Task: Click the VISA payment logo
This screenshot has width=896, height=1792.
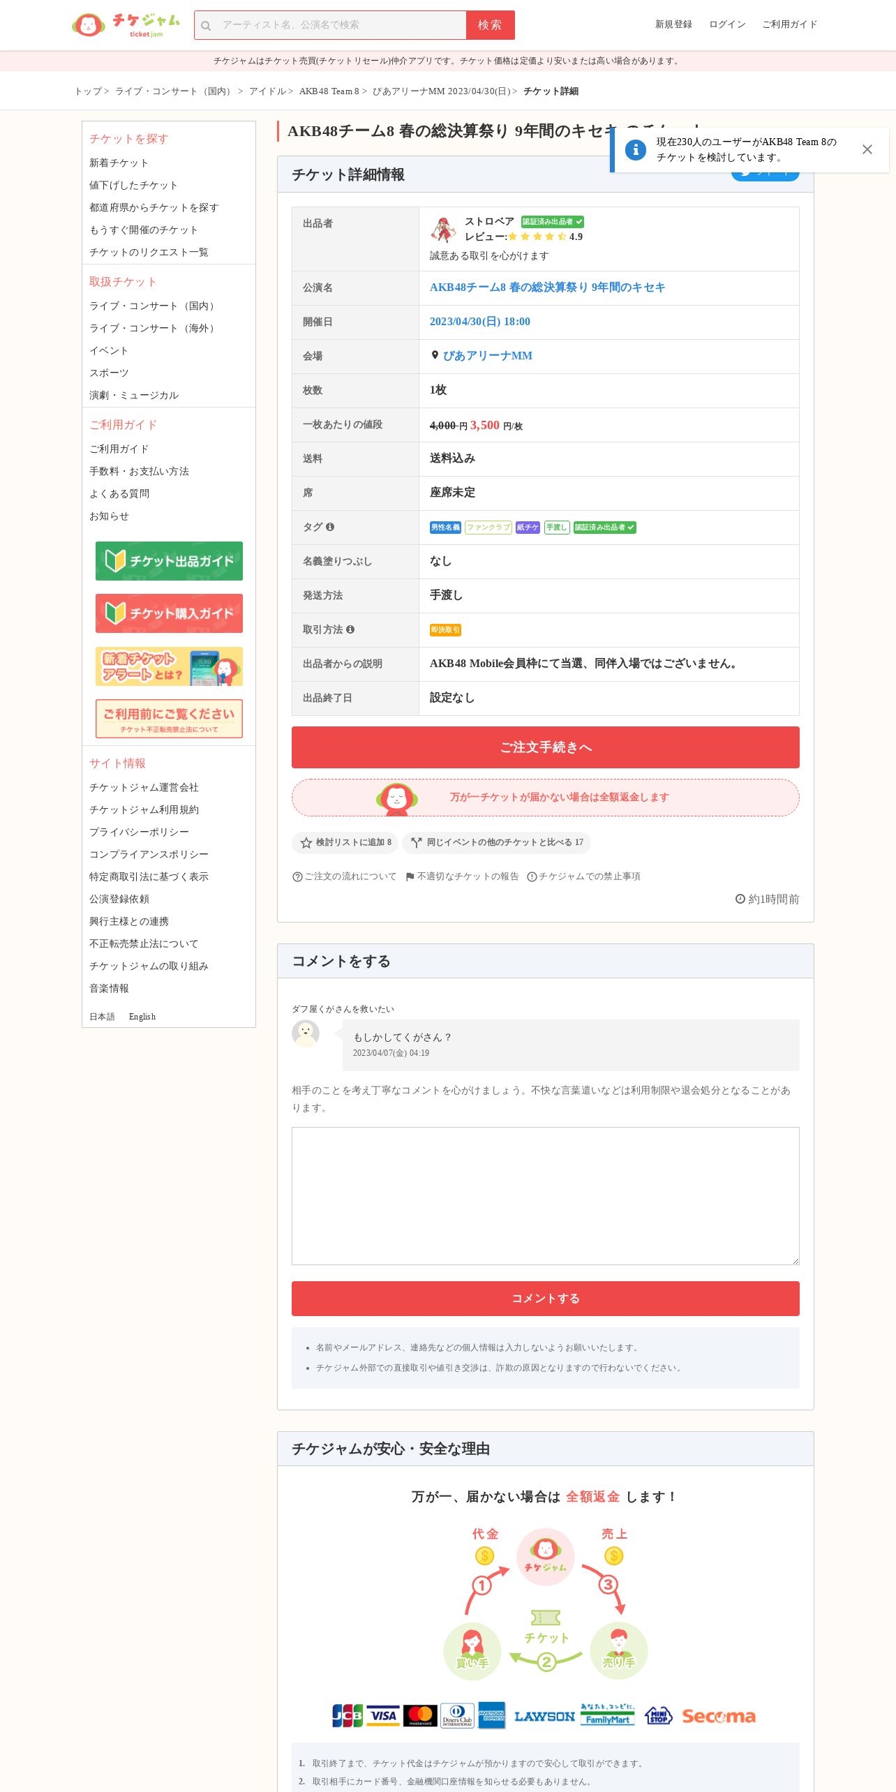Action: click(383, 1716)
